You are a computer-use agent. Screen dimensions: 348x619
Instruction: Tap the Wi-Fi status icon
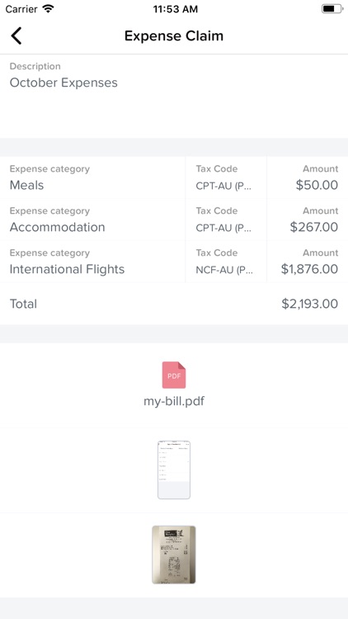(49, 9)
